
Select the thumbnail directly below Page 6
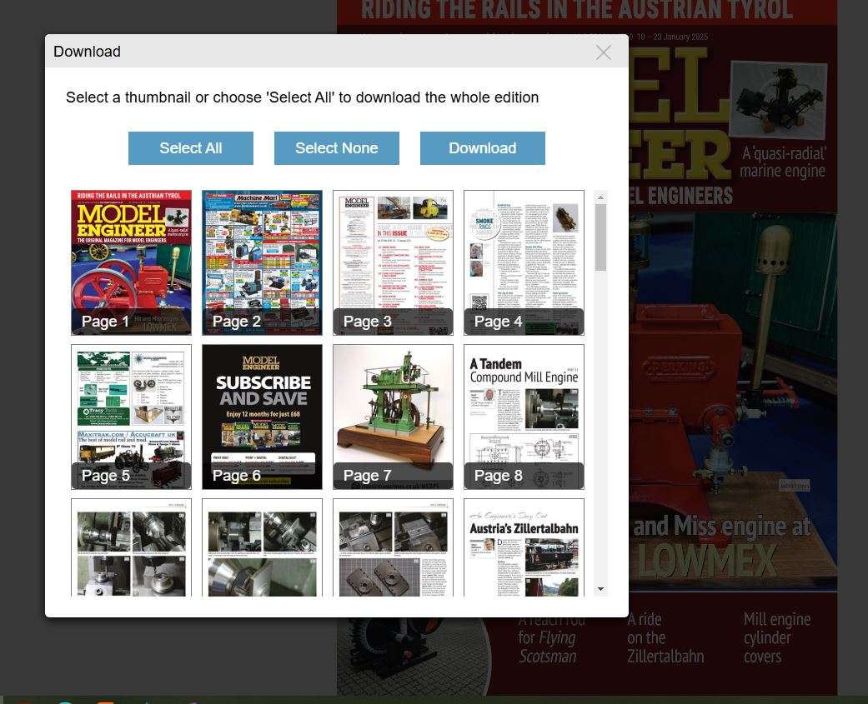coord(262,547)
